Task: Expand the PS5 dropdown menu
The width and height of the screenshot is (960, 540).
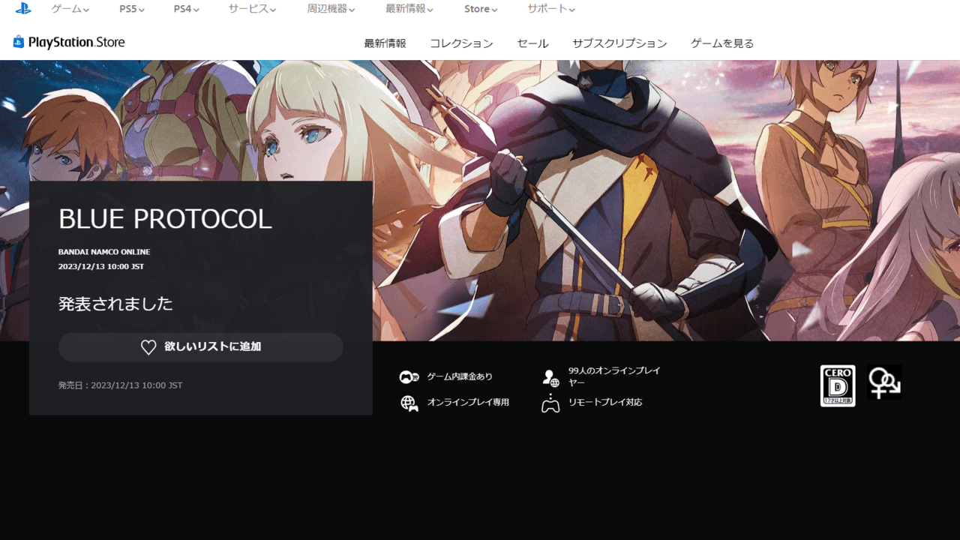Action: click(x=132, y=9)
